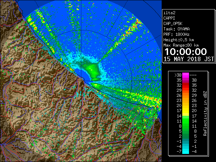This screenshot has height=162, width=216.
Task: Click the 'Height:0.5 km' line
Action: click(179, 40)
